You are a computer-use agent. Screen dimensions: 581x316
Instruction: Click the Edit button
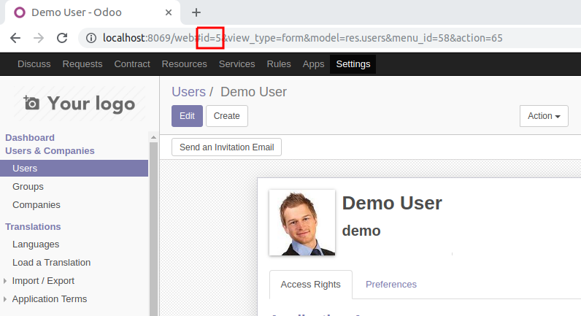pos(187,116)
